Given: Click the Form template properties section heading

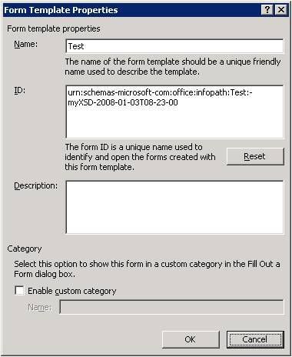Looking at the screenshot, I should coord(54,28).
